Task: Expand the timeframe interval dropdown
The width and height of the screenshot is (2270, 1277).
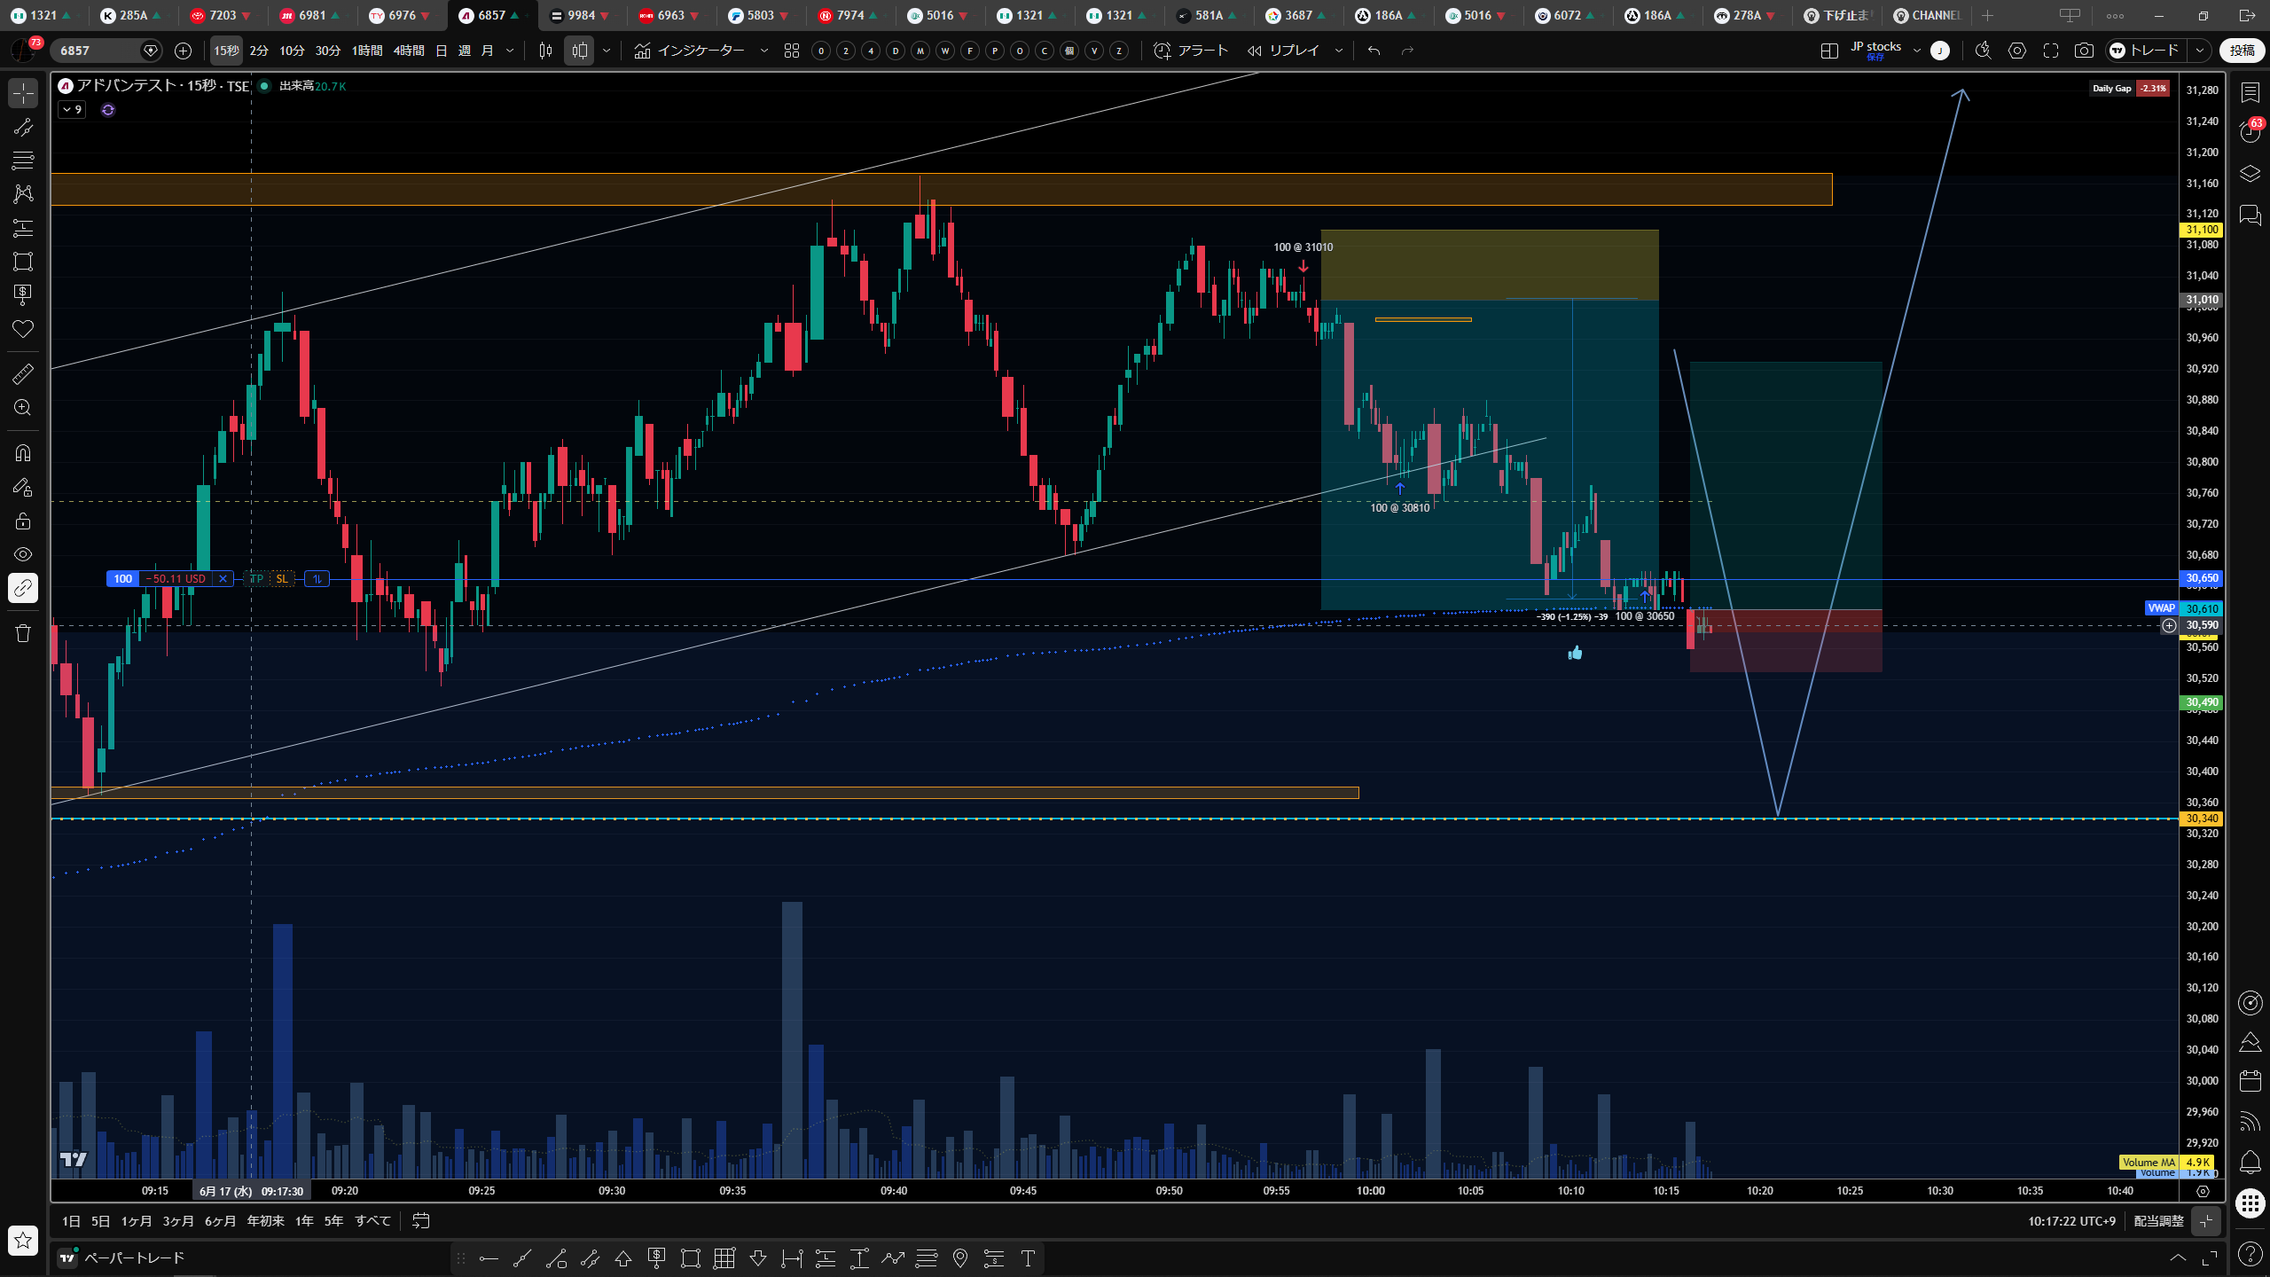Action: pyautogui.click(x=510, y=51)
